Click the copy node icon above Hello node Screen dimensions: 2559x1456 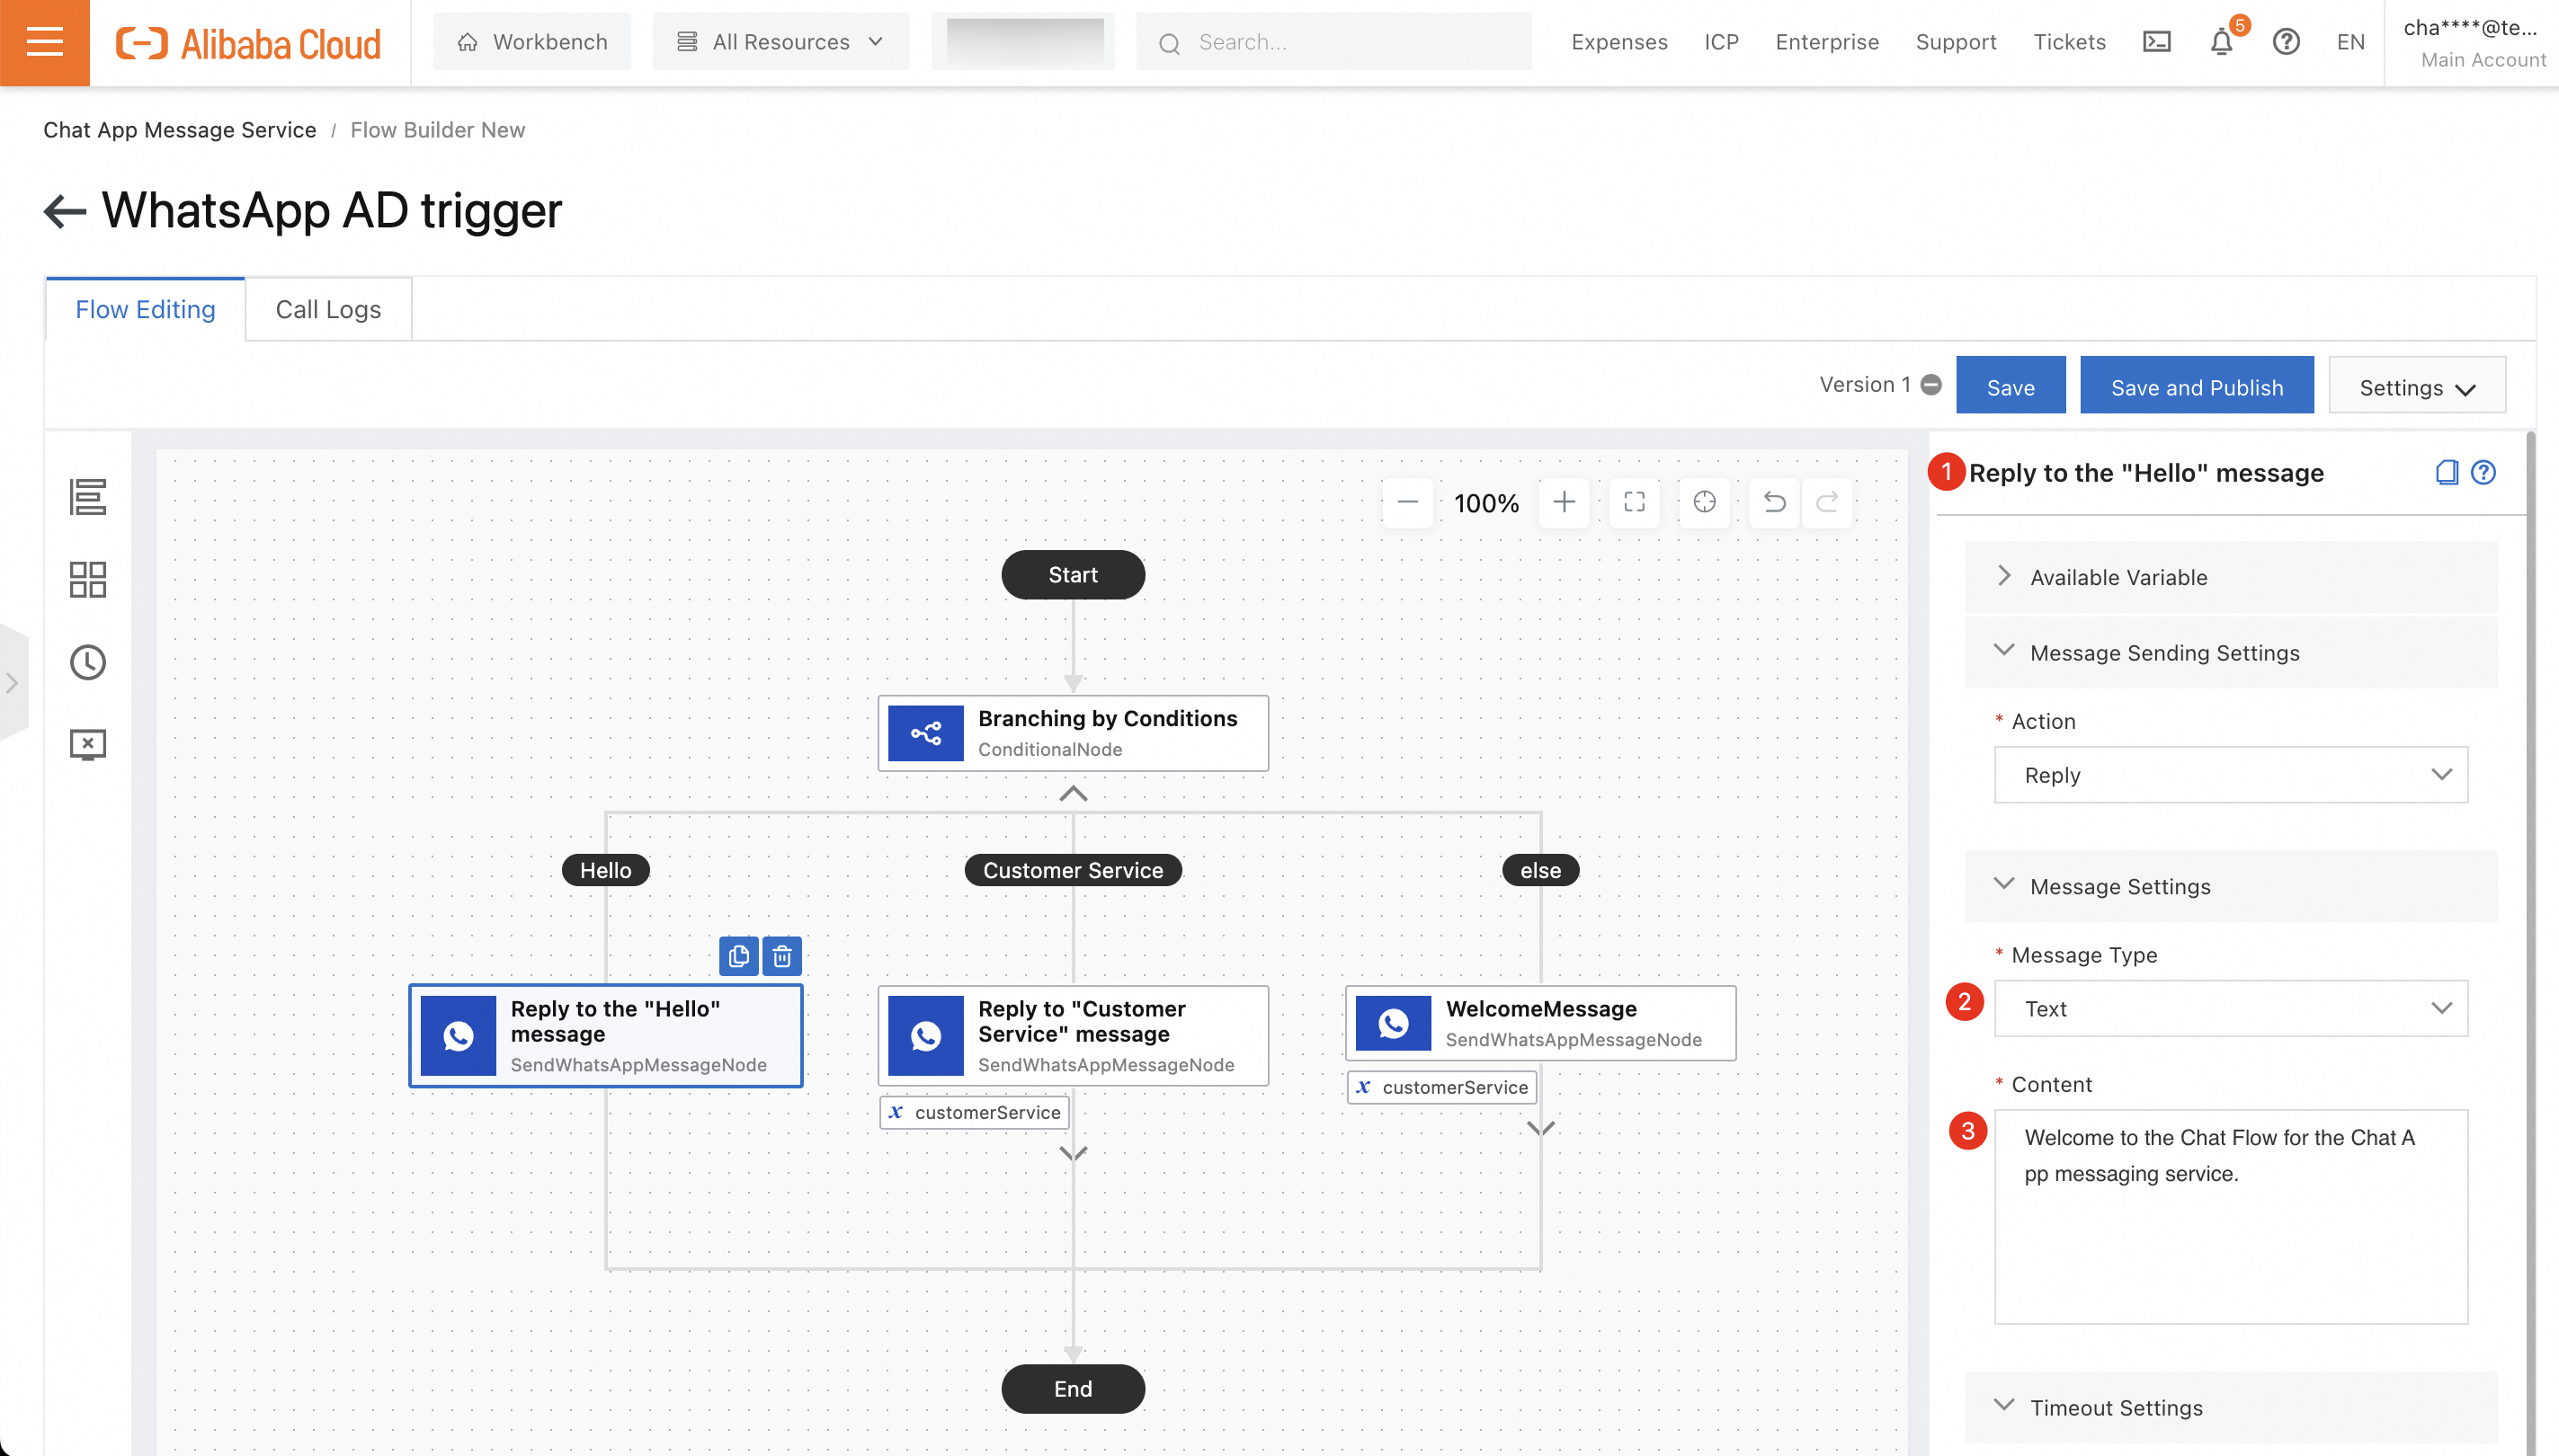(739, 956)
